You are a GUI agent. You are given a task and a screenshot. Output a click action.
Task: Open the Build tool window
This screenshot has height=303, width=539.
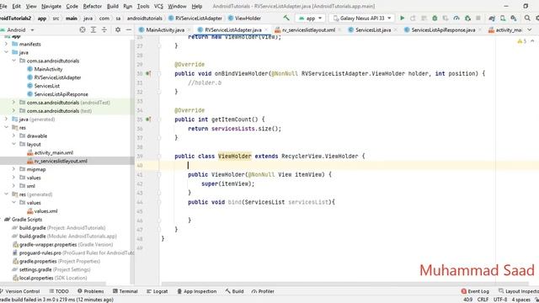pos(234,291)
